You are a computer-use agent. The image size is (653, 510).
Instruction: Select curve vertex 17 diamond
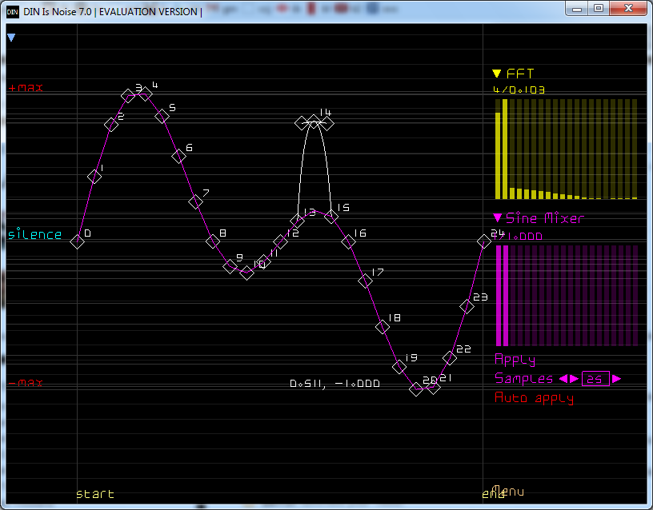(x=365, y=280)
